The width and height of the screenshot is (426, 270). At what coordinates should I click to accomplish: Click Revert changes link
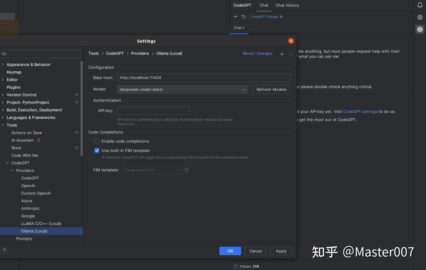click(258, 54)
